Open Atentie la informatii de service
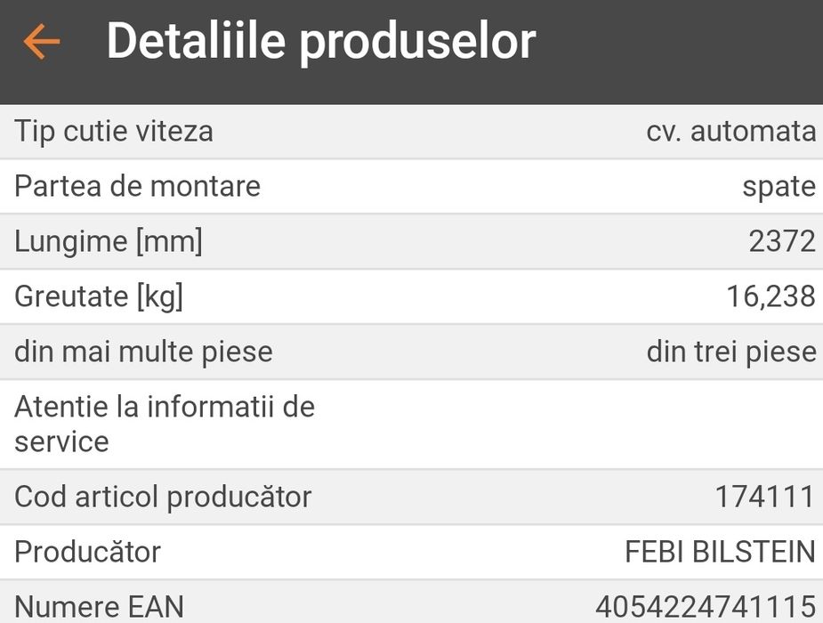823x623 pixels. click(165, 424)
